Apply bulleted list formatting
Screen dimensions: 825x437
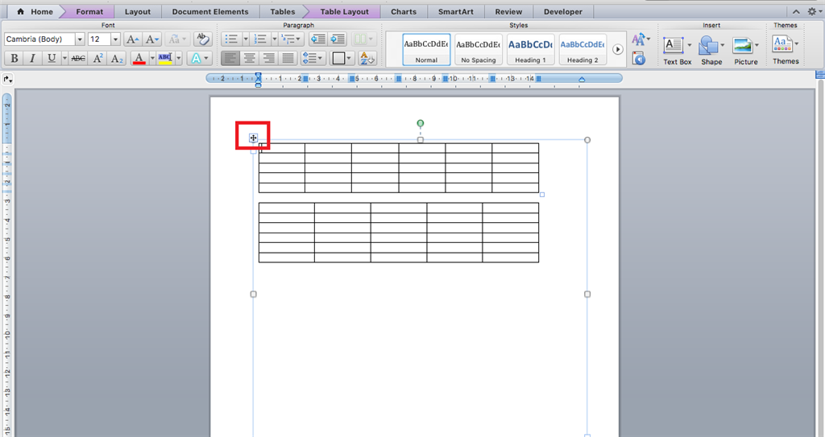pos(231,39)
